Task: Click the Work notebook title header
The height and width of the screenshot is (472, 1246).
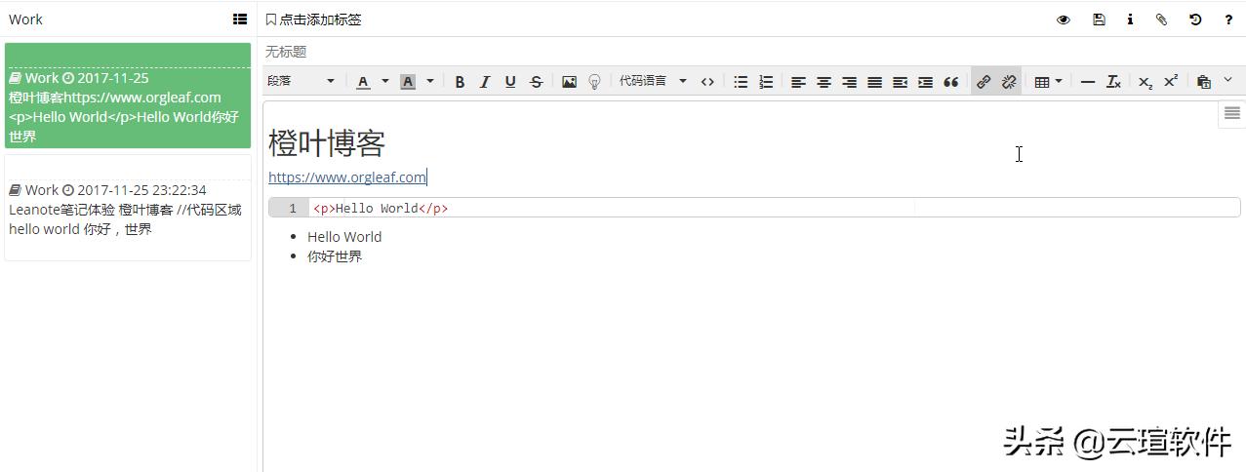Action: 25,20
